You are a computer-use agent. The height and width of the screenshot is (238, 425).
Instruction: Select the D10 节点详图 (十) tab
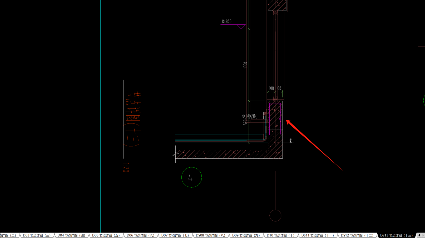(280, 235)
